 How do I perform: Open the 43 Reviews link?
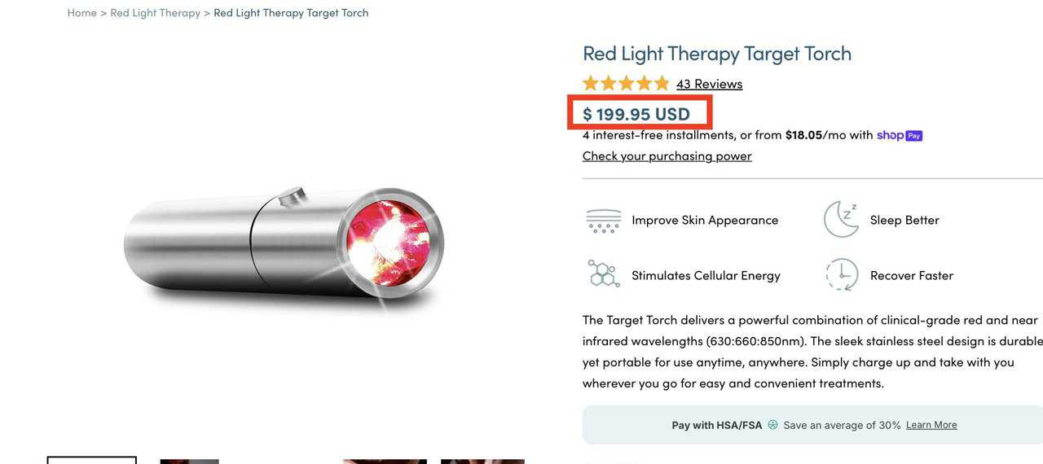(x=709, y=83)
